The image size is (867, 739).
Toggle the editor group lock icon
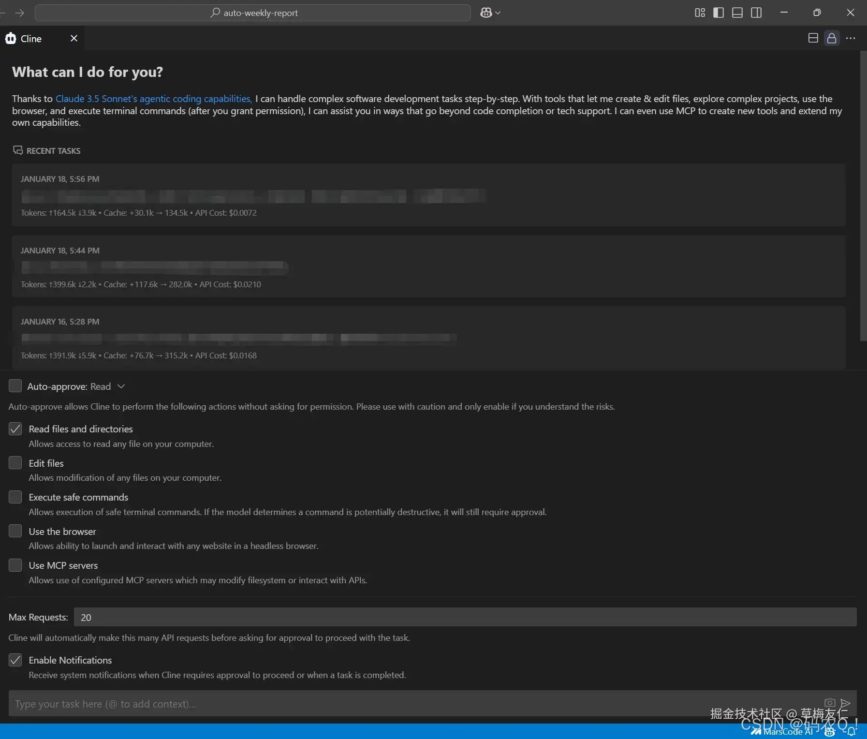pos(832,38)
